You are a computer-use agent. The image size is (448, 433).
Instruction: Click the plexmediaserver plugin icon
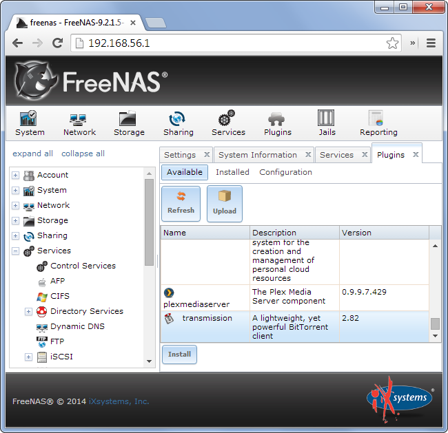(169, 293)
